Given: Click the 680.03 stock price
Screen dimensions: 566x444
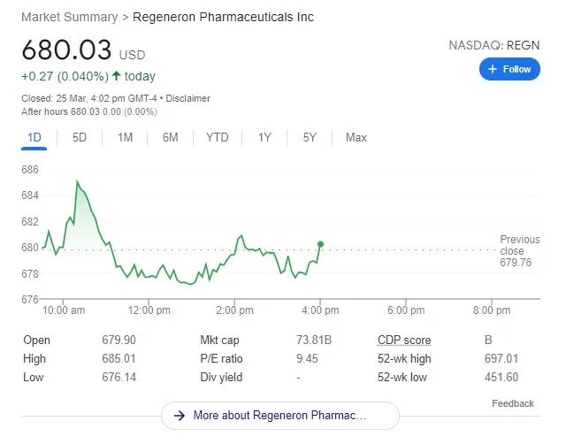Looking at the screenshot, I should click(x=66, y=49).
